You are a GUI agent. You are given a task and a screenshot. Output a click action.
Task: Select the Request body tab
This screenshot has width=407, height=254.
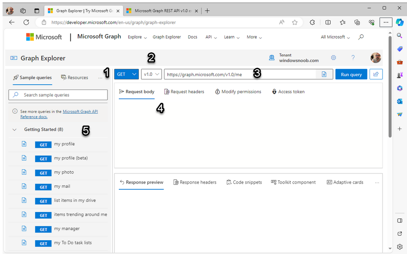coord(136,92)
